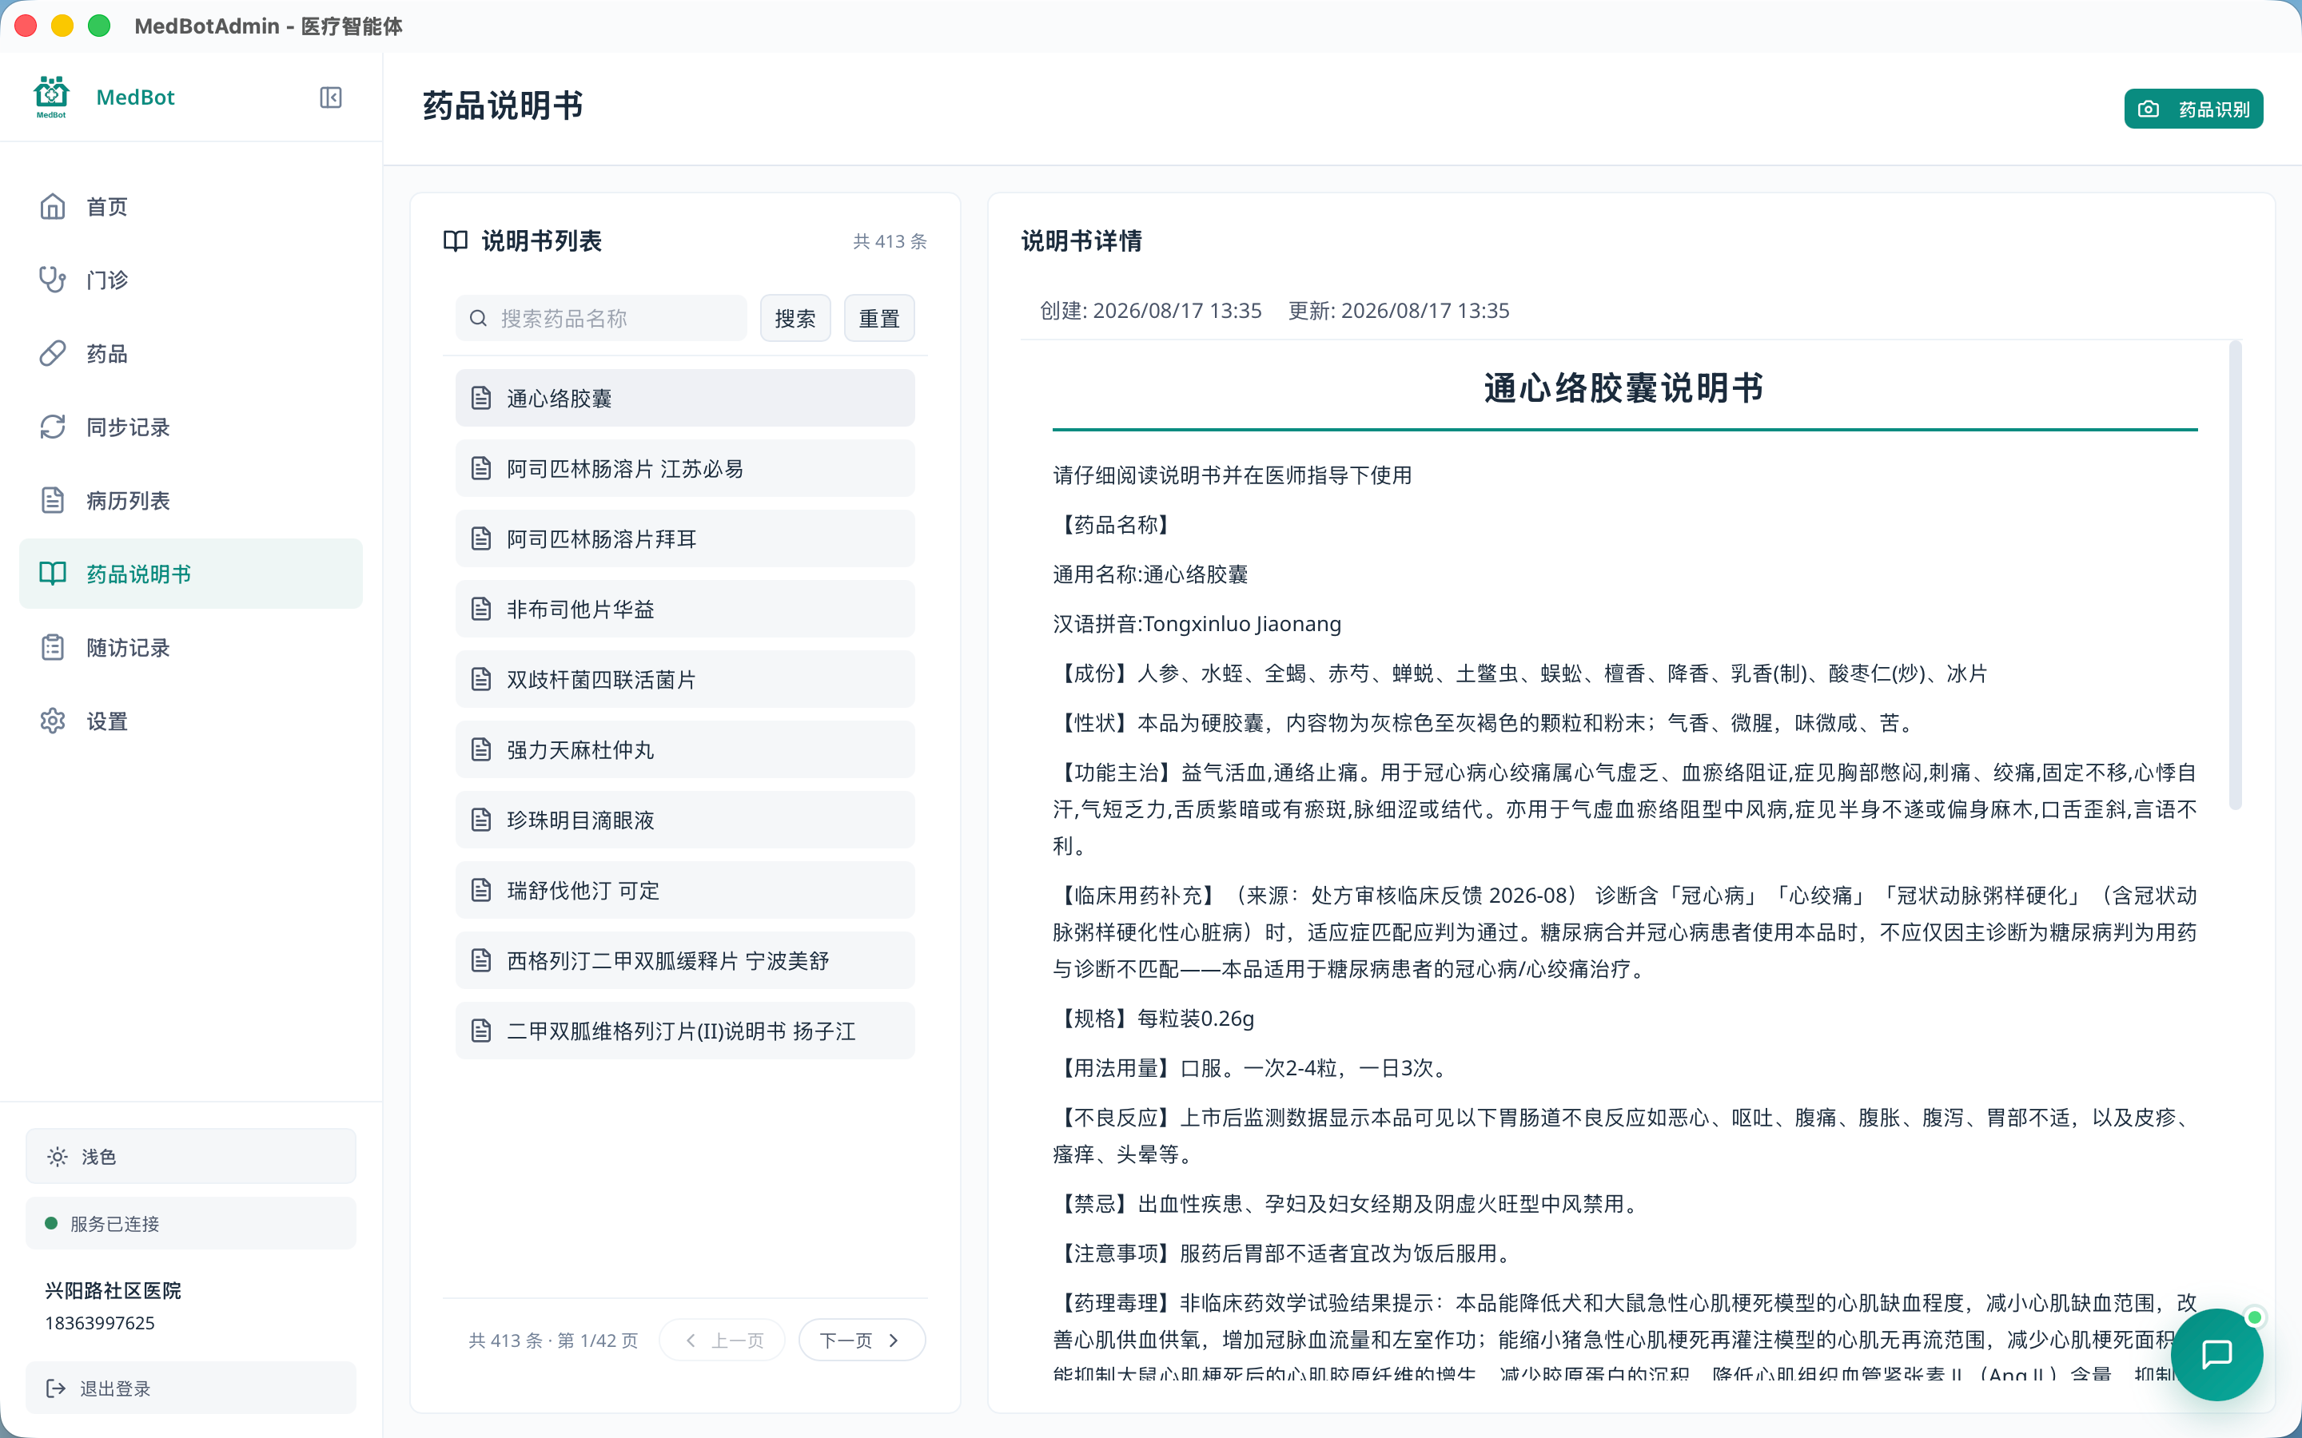Screen dimensions: 2302x1438
Task: Select the 双歧杆菌四联活菌片 entry text
Action: pos(601,679)
